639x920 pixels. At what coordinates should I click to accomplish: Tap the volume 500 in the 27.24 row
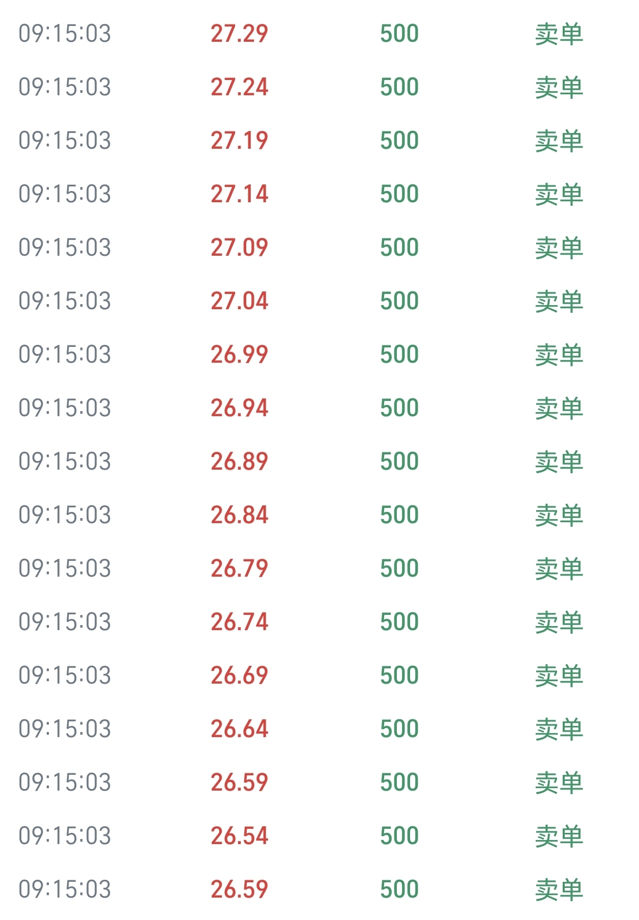pos(399,87)
